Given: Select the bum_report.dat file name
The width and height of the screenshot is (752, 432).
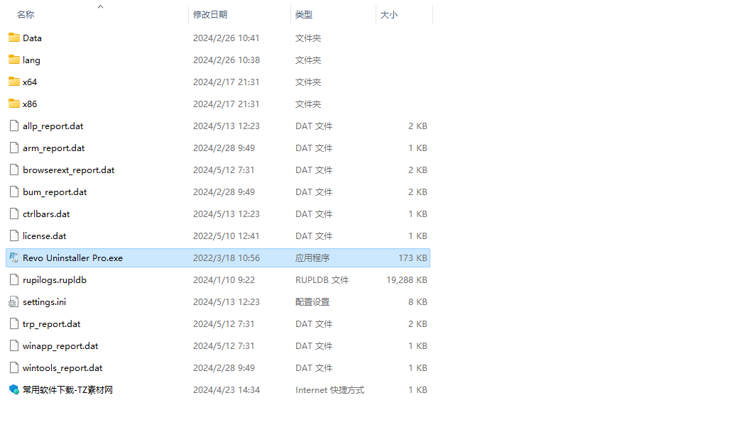Looking at the screenshot, I should click(55, 192).
